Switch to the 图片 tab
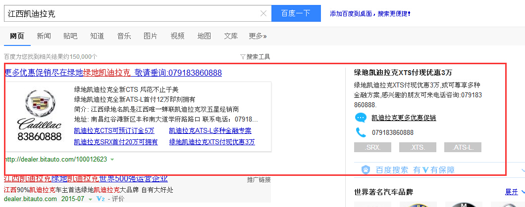The image size is (525, 207). click(151, 36)
